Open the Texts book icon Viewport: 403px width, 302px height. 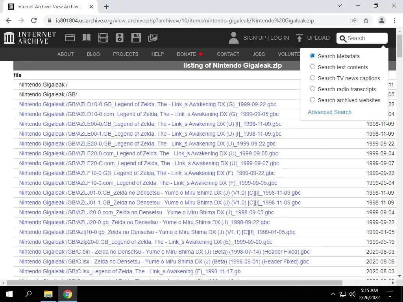86,38
